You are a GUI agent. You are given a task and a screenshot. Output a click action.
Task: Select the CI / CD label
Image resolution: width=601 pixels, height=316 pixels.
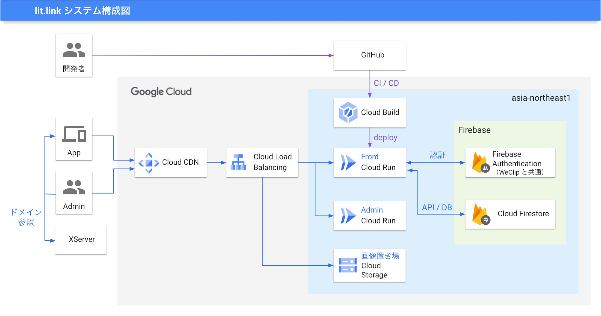click(x=386, y=83)
